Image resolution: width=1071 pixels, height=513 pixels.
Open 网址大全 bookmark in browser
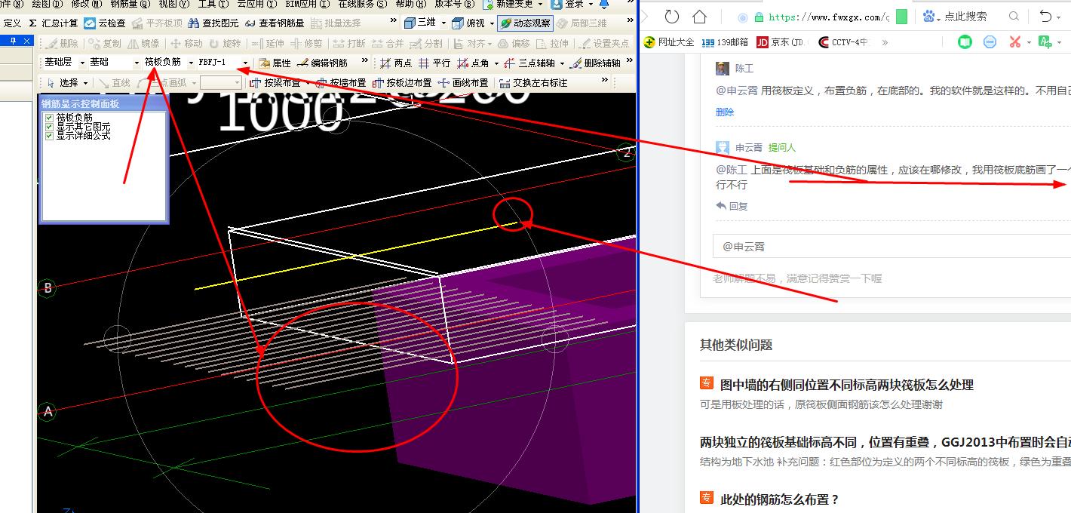click(x=670, y=42)
